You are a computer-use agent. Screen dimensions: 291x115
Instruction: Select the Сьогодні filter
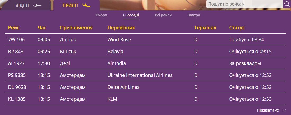(131, 15)
